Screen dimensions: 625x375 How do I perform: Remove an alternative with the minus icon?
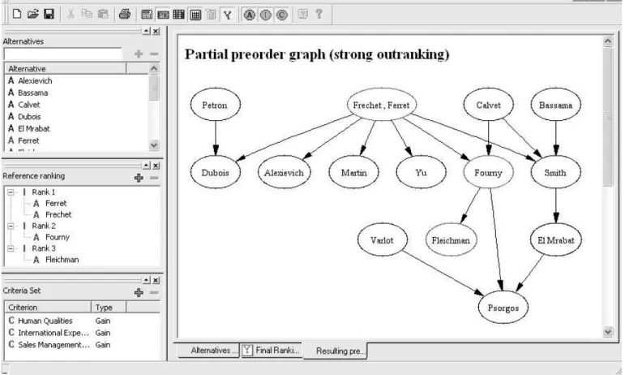point(154,54)
